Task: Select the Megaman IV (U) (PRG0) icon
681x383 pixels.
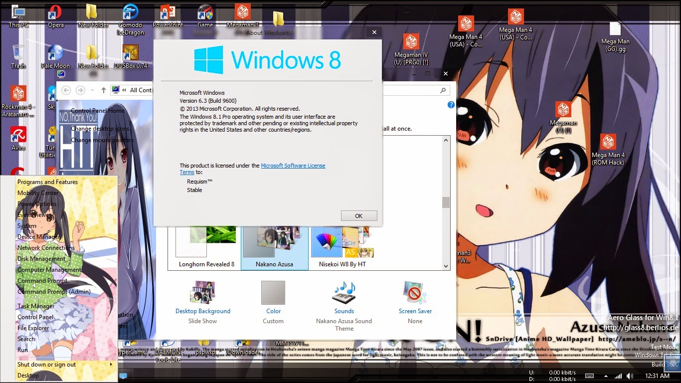Action: pyautogui.click(x=411, y=50)
